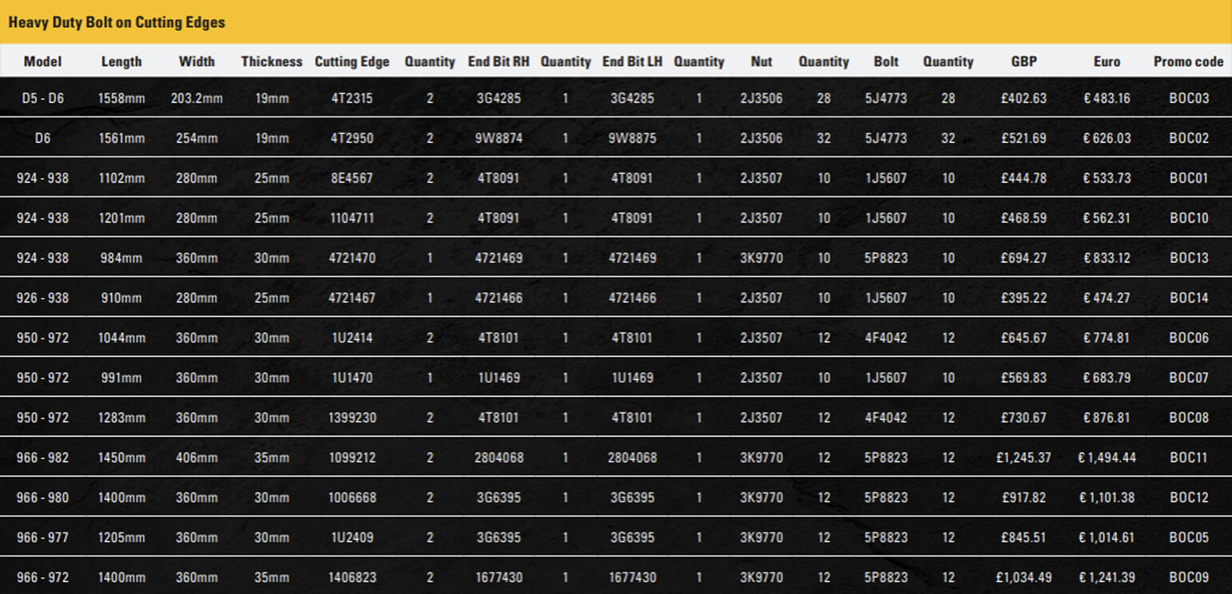Screen dimensions: 1232x594
Task: Select the 966 - 977 model cell
Action: (42, 537)
